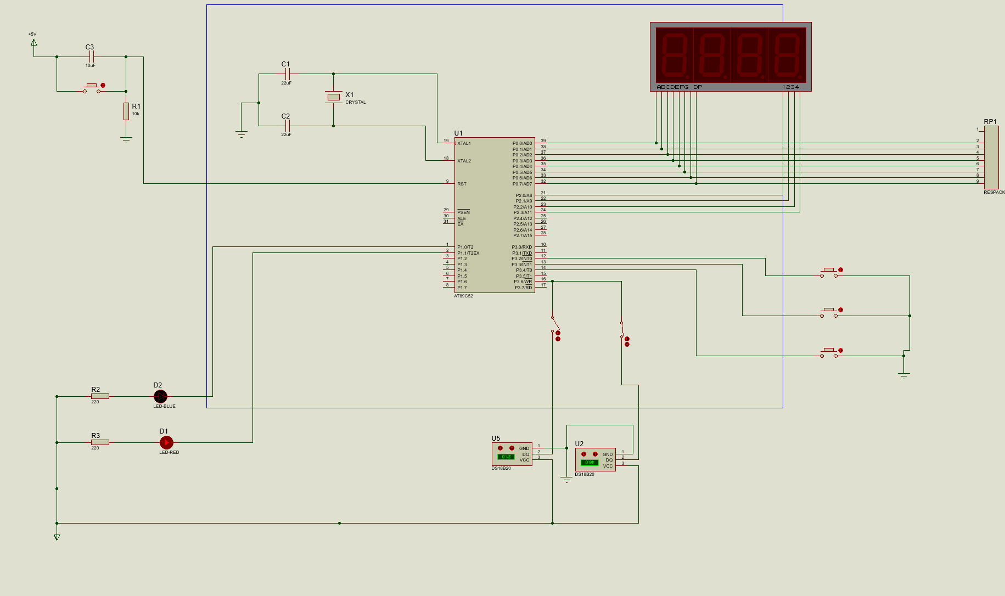
Task: Click the U1 reference label above the microcontroller
Action: (458, 133)
